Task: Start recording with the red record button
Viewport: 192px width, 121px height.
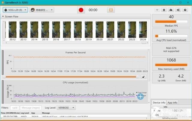Action: (x=81, y=10)
